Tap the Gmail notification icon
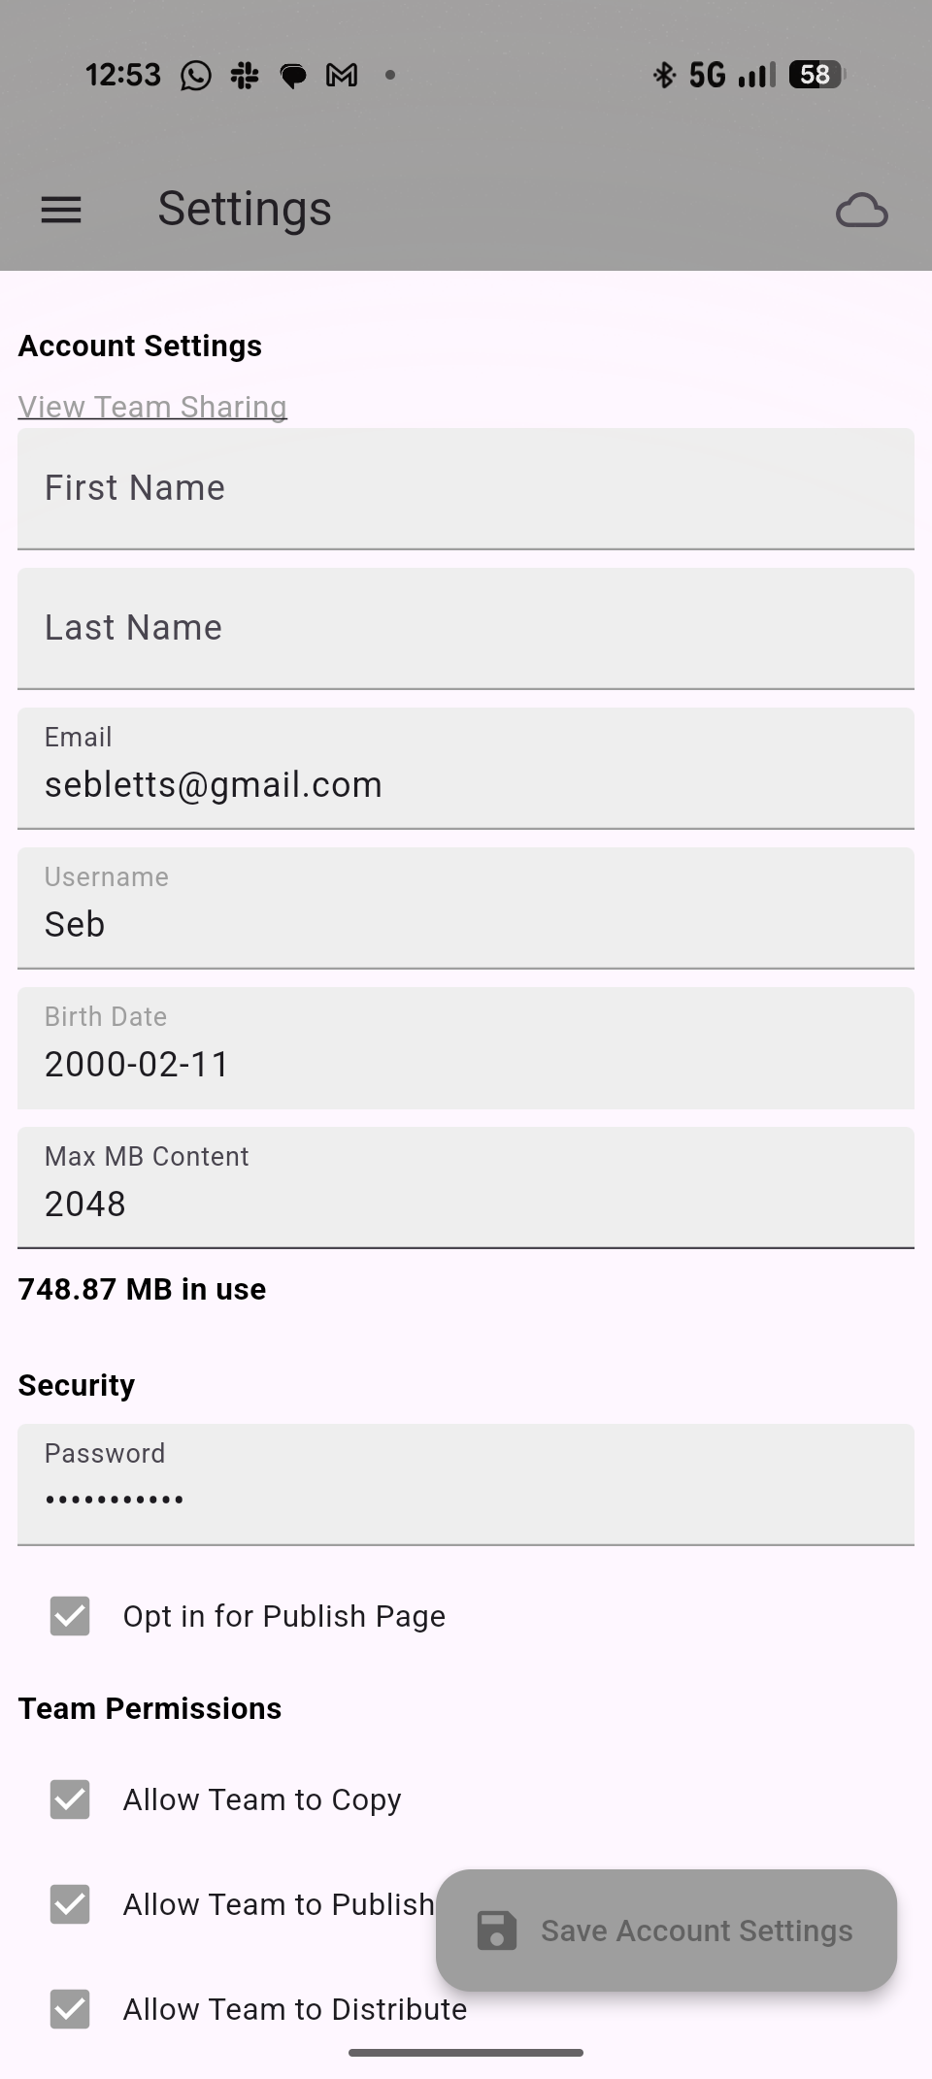The image size is (932, 2079). click(342, 75)
